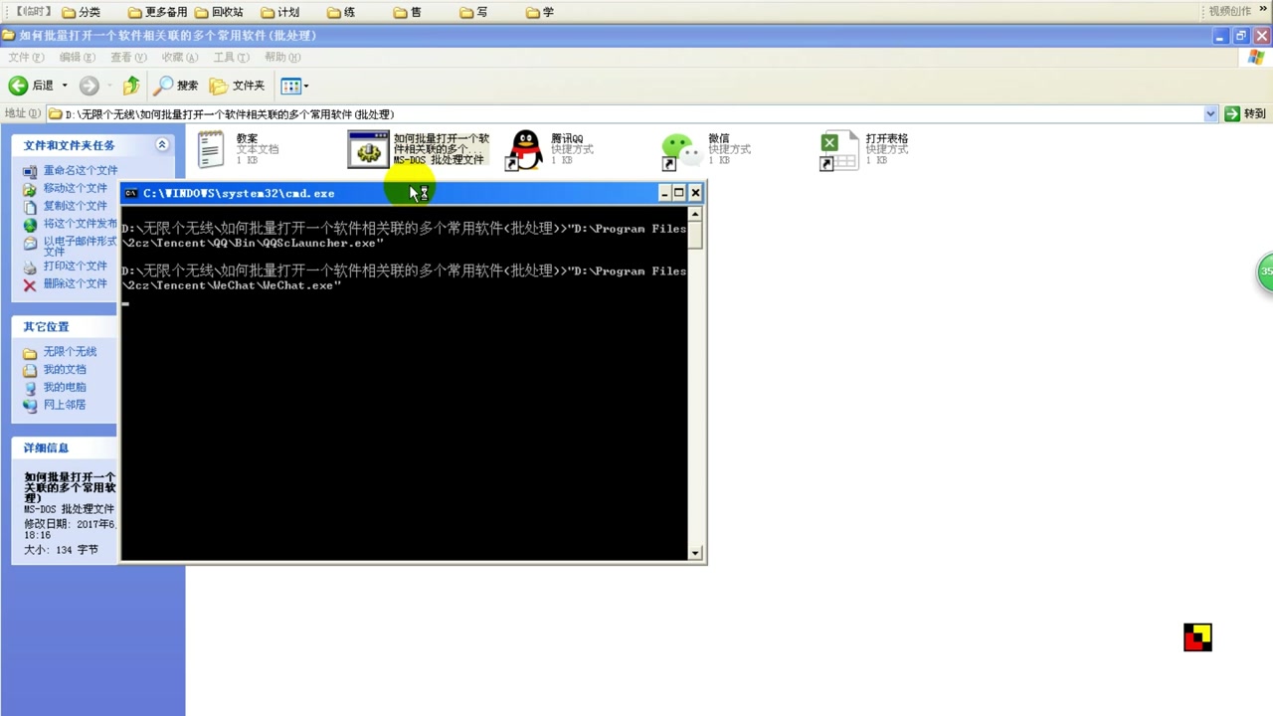This screenshot has width=1273, height=716.
Task: Click cmd window scrollbar up arrow
Action: coord(696,214)
